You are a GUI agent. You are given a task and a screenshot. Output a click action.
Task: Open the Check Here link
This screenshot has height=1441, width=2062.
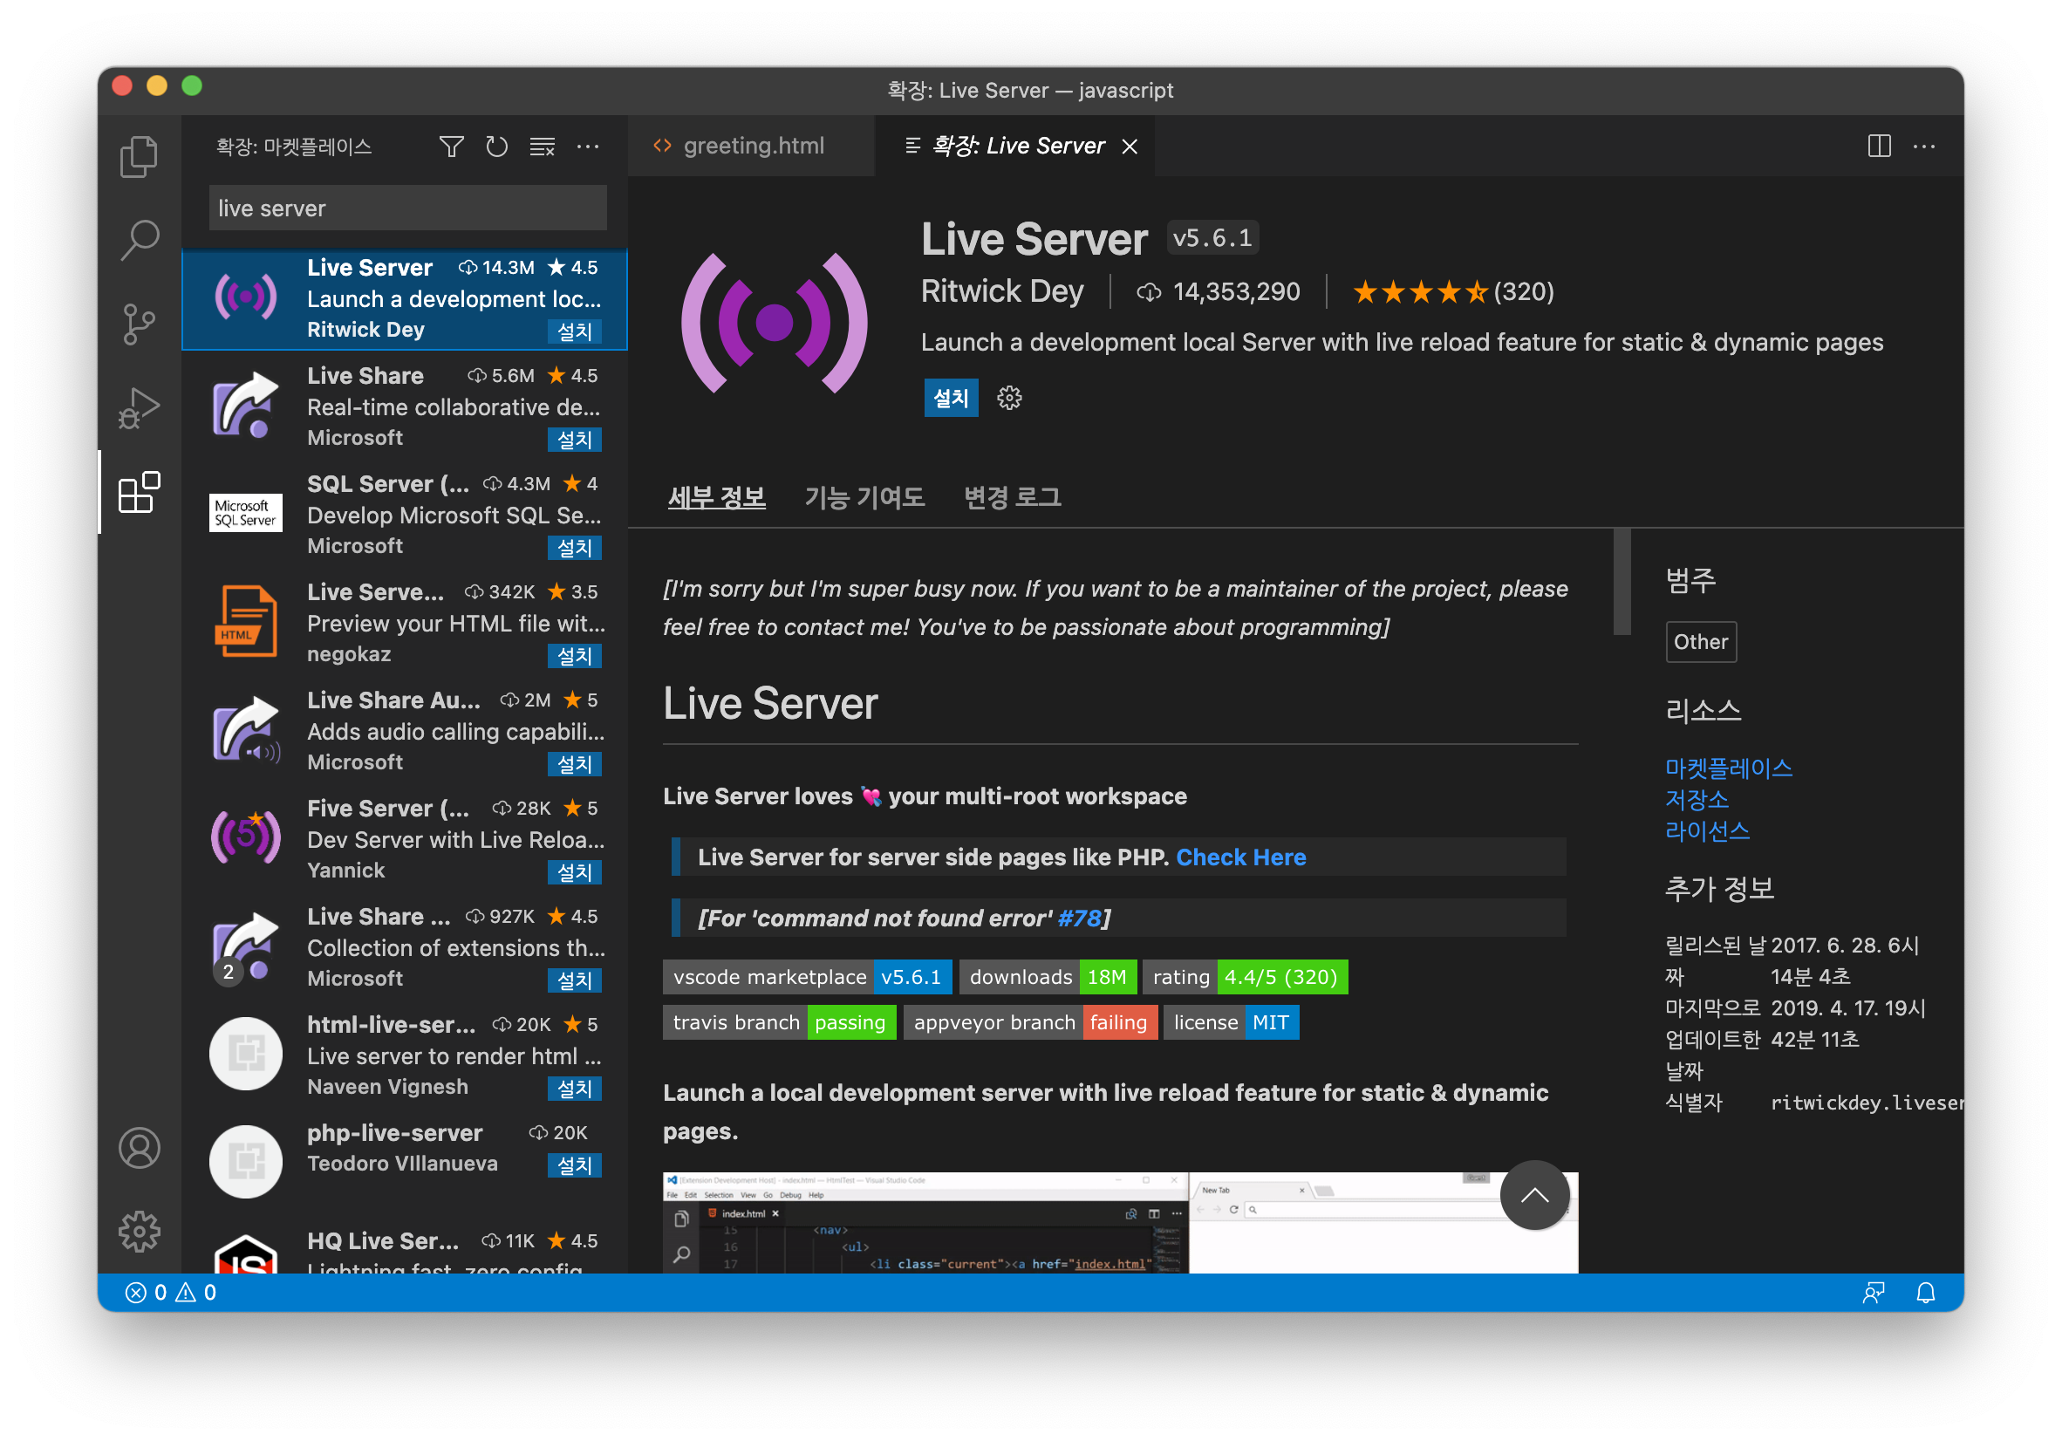(x=1240, y=857)
